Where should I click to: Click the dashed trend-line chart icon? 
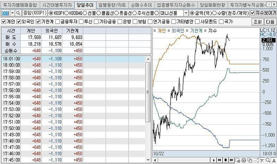coord(255,160)
